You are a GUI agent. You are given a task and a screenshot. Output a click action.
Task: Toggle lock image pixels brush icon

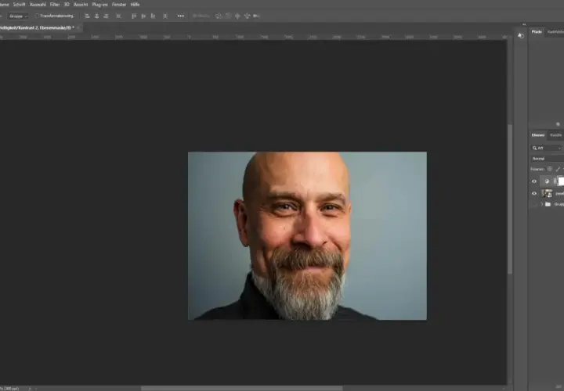pyautogui.click(x=558, y=169)
